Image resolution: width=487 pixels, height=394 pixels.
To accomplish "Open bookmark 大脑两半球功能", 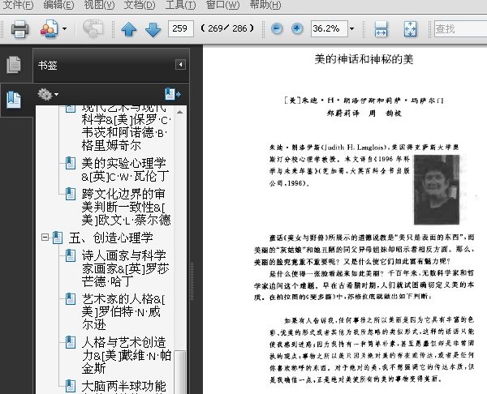I will [124, 386].
